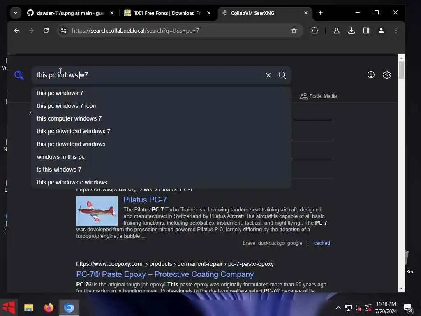Choose suggestion 'this pc download windows 7'
The height and width of the screenshot is (316, 421).
[161, 131]
